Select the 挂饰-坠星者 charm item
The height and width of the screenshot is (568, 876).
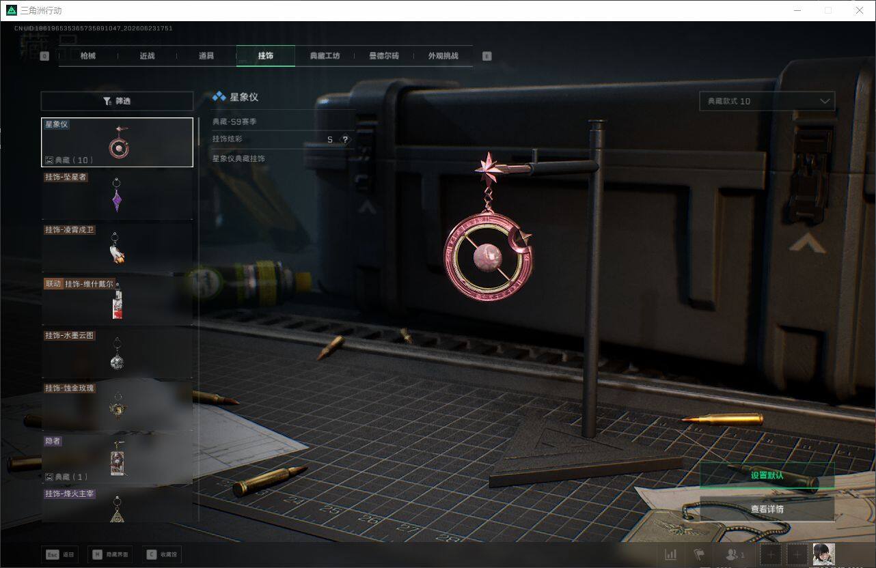click(117, 195)
